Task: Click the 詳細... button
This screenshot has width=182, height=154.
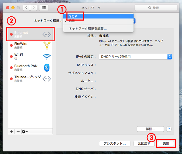Action: pyautogui.click(x=150, y=129)
